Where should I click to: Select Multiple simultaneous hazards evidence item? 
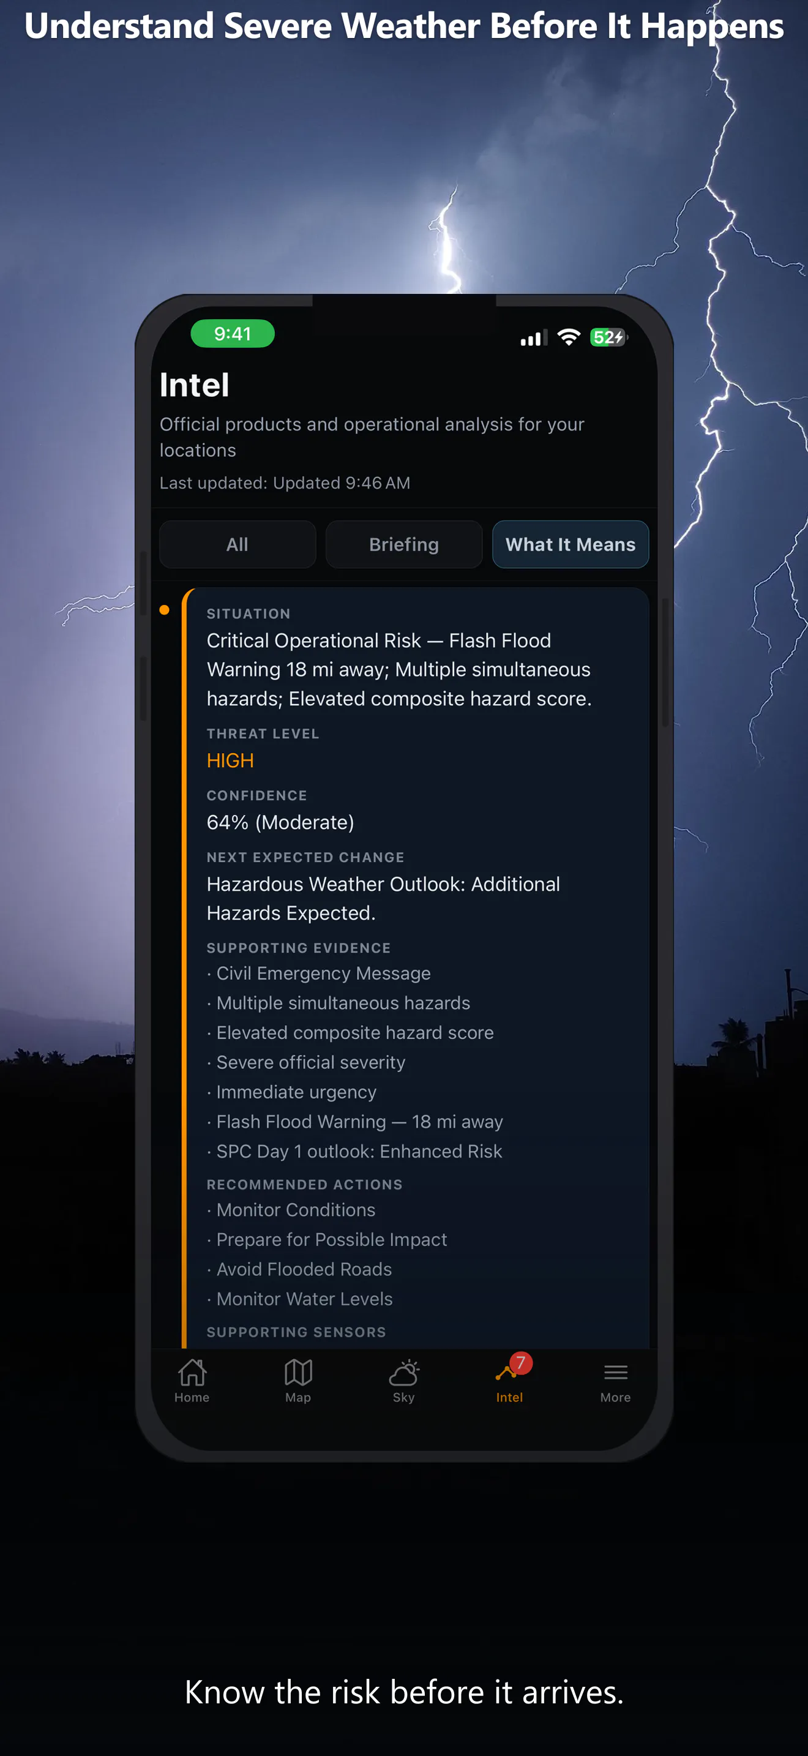[339, 1003]
